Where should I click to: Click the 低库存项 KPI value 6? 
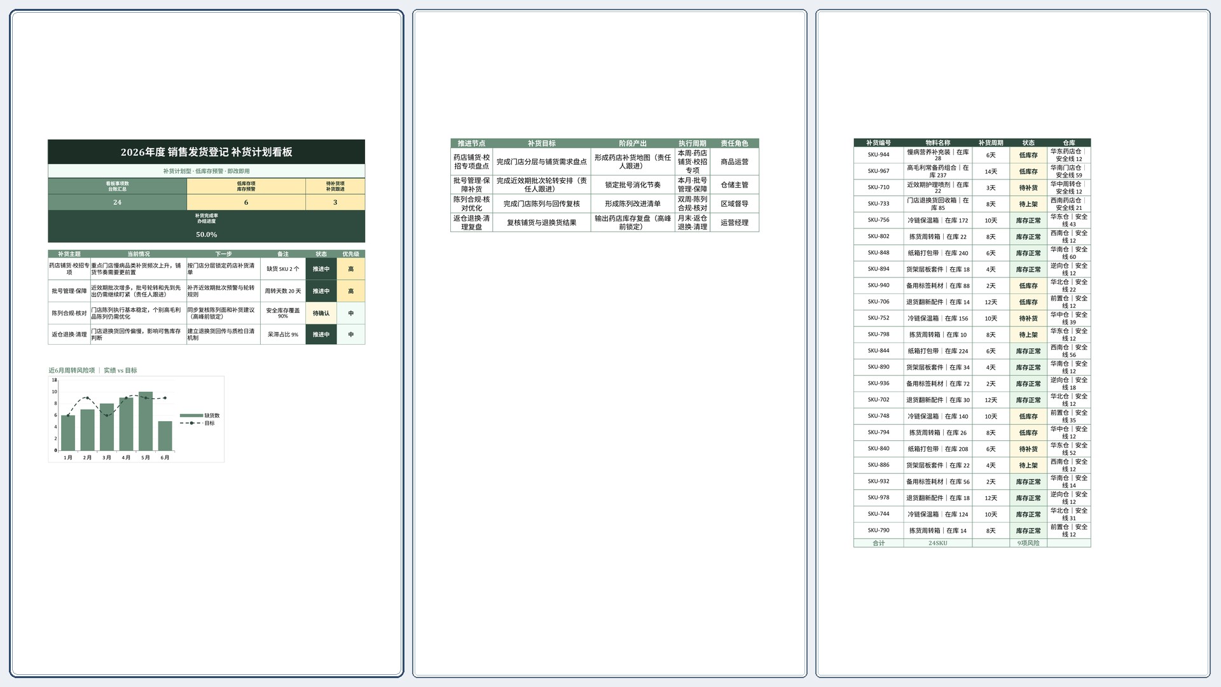[x=246, y=202]
